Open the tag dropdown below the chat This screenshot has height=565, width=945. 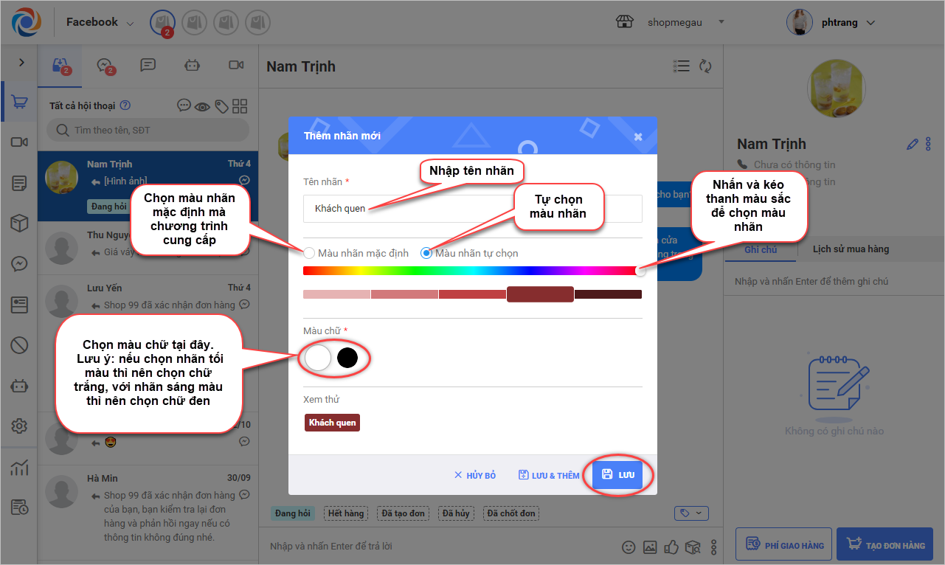(x=692, y=513)
